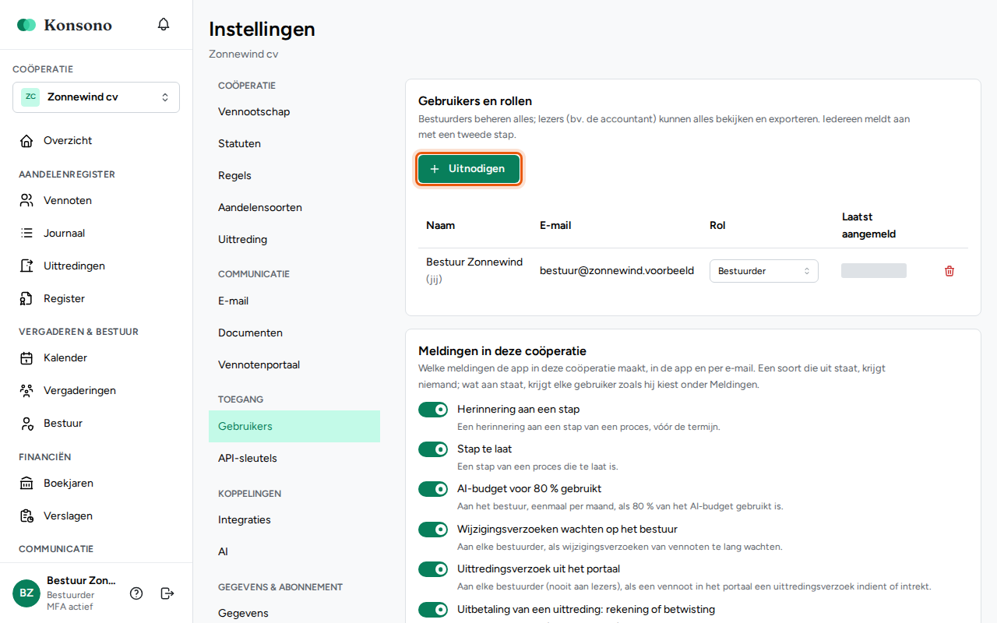Click the BZ user avatar

point(26,593)
